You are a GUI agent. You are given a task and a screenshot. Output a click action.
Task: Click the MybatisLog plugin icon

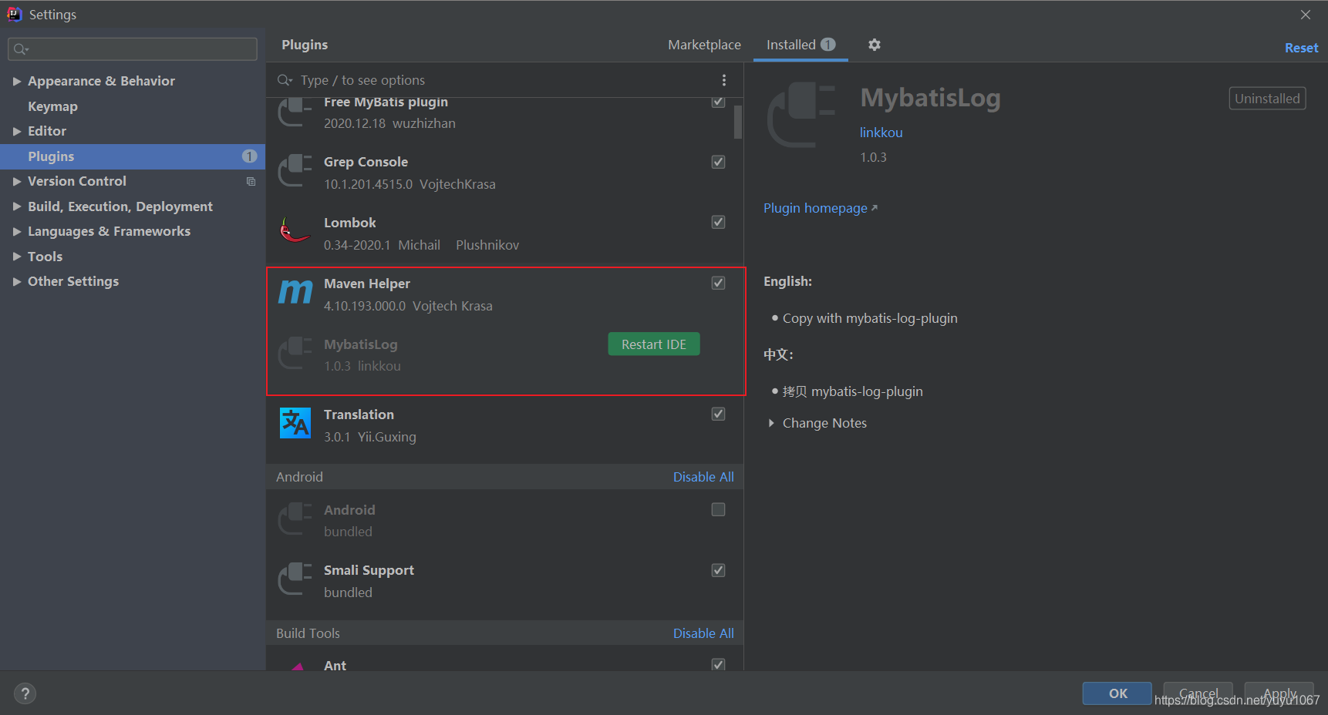coord(294,354)
